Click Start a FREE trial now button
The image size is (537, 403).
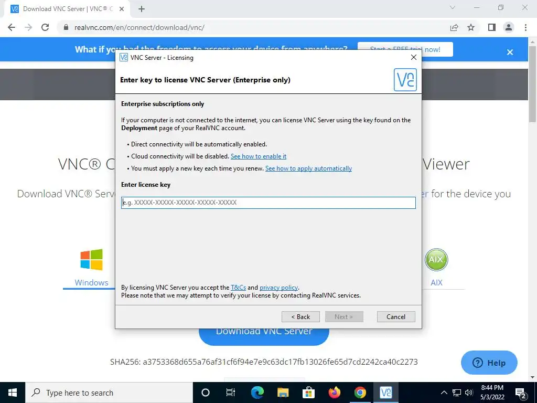[405, 49]
